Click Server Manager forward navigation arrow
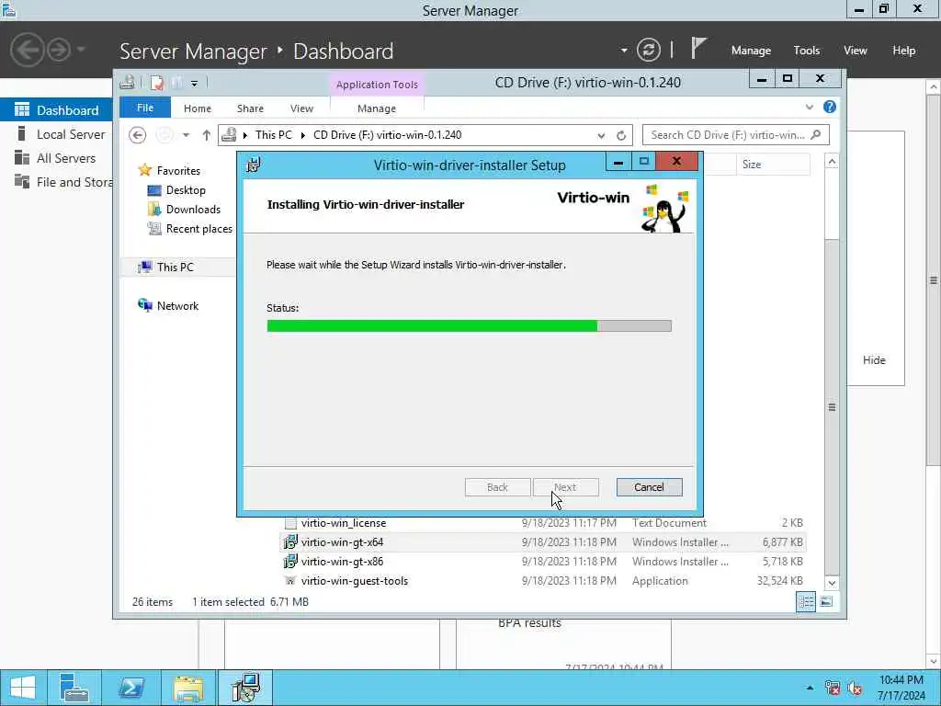Viewport: 941px width, 706px height. click(59, 50)
